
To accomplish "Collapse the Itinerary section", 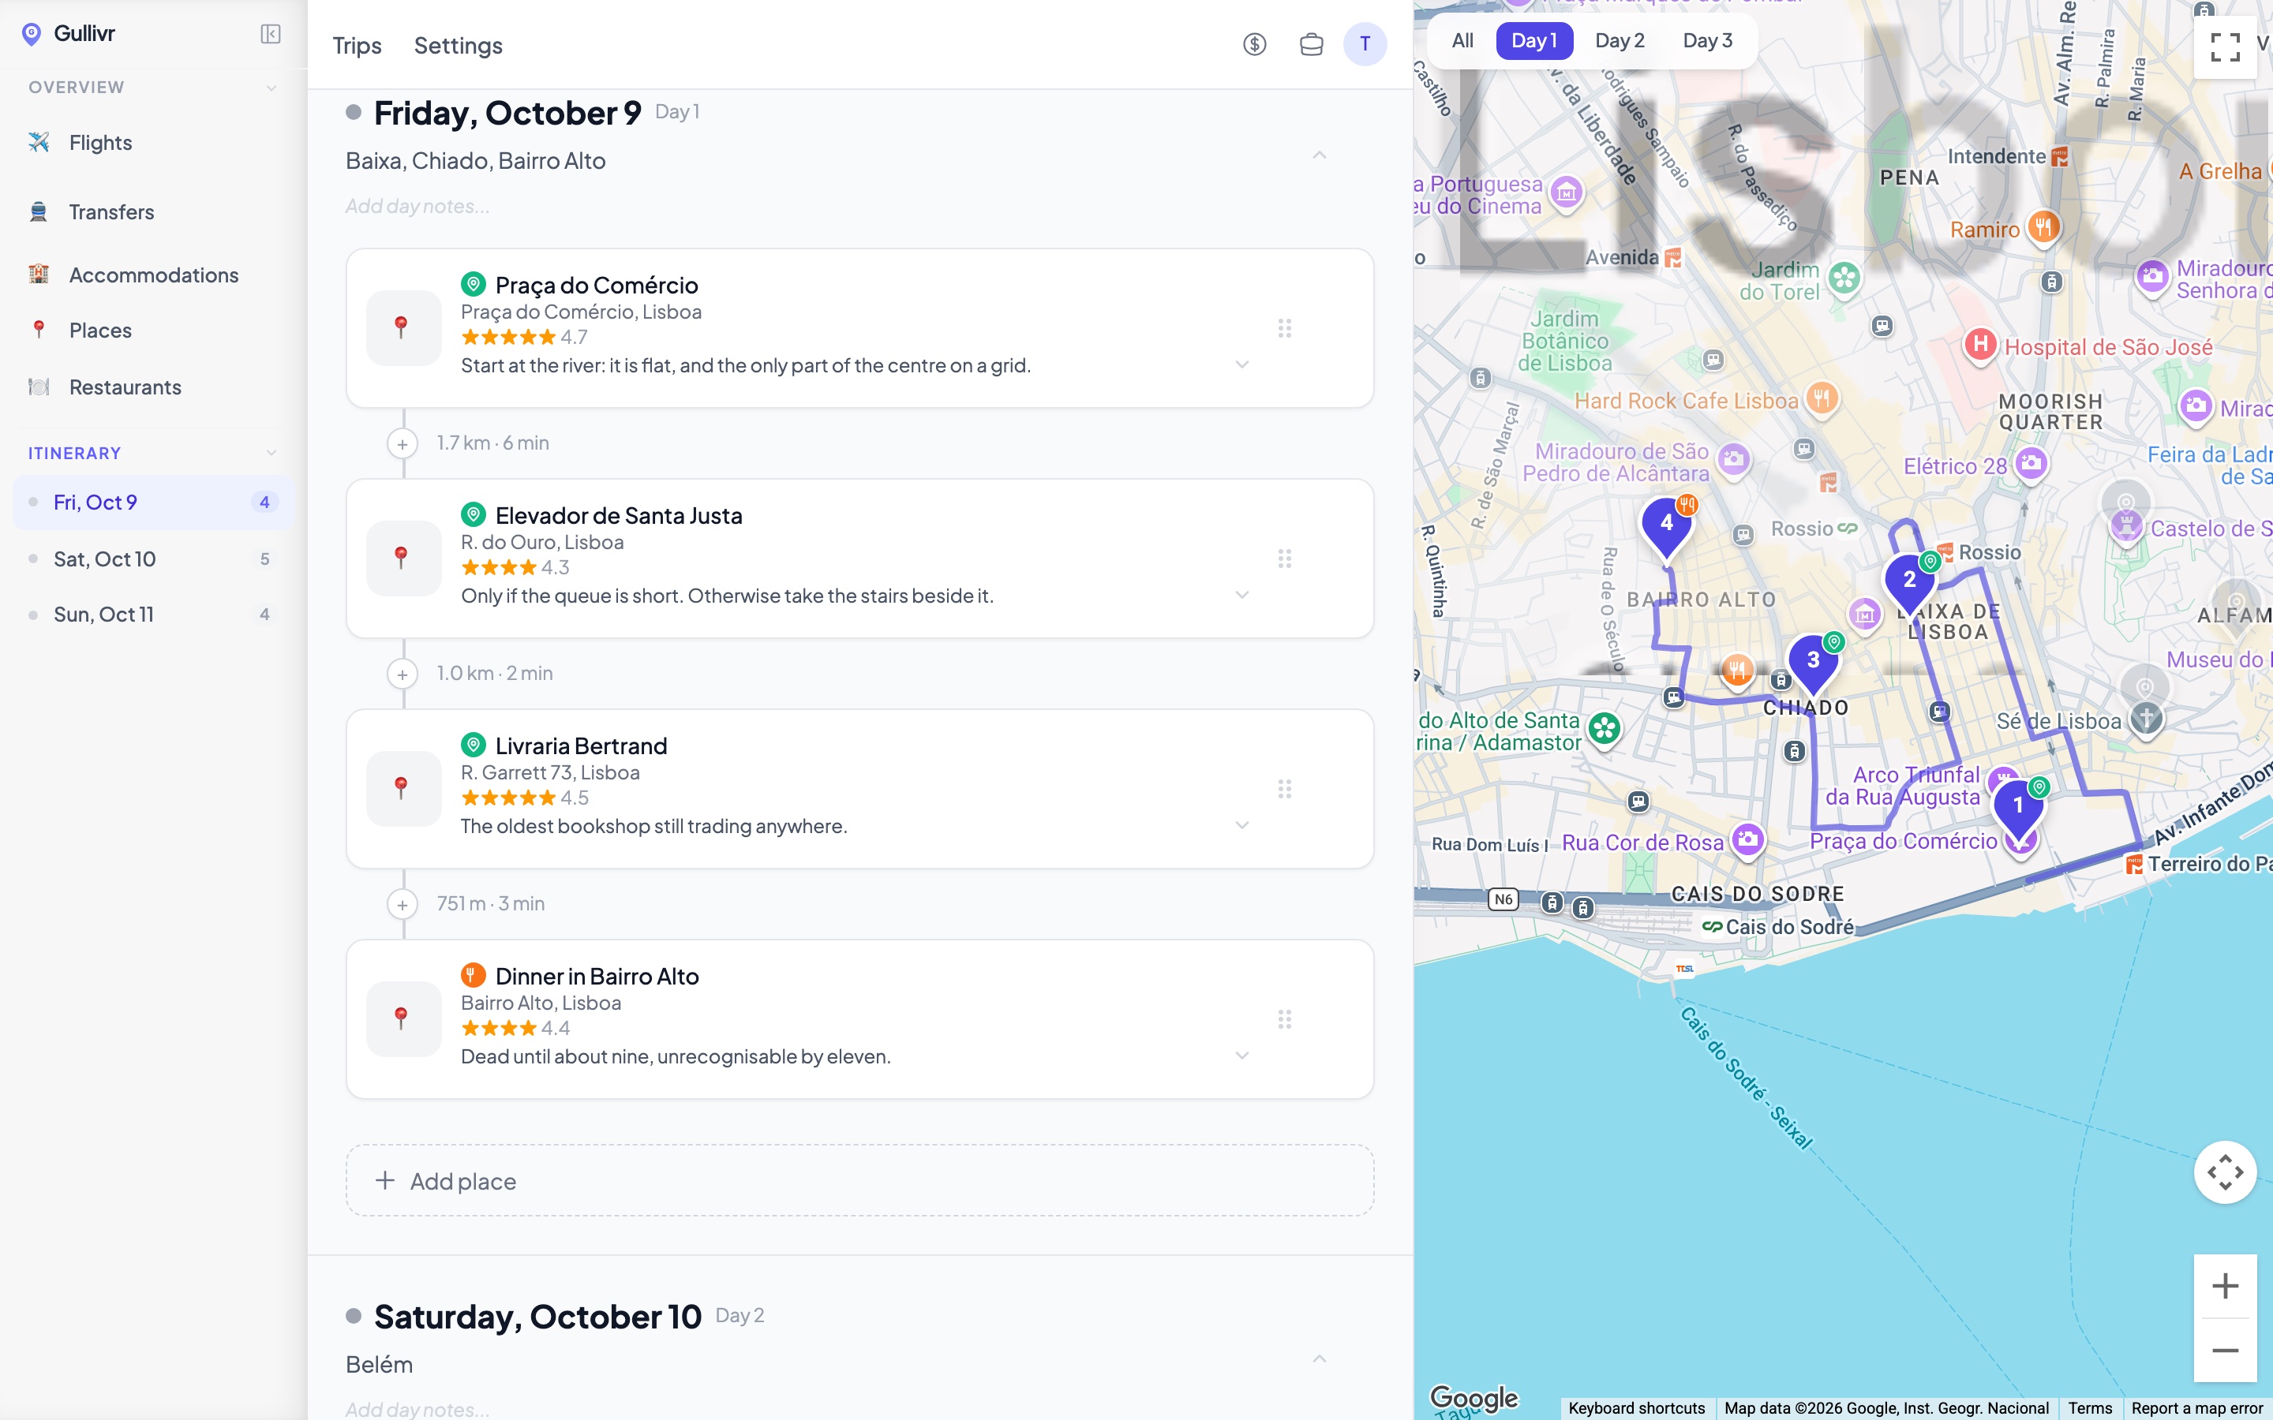I will click(x=271, y=454).
